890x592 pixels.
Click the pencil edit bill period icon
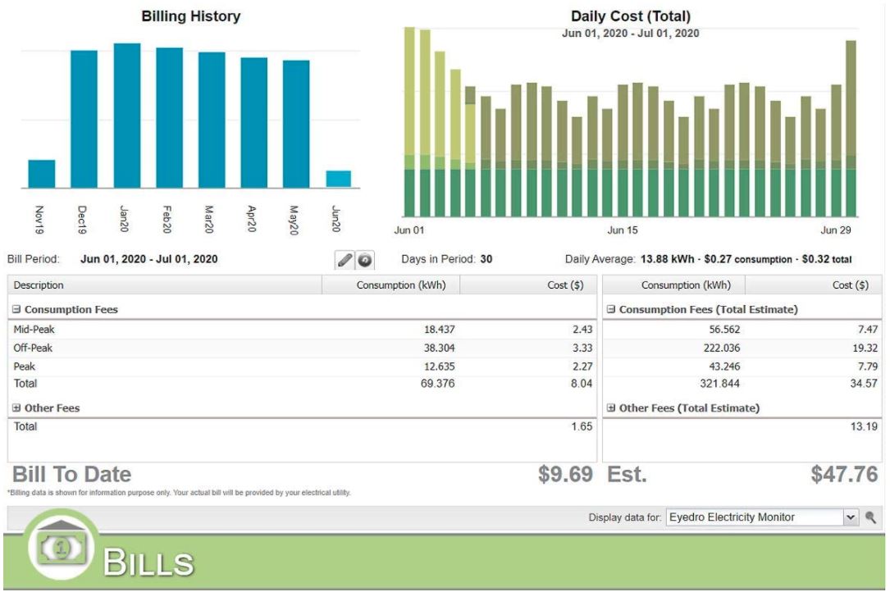(x=345, y=260)
